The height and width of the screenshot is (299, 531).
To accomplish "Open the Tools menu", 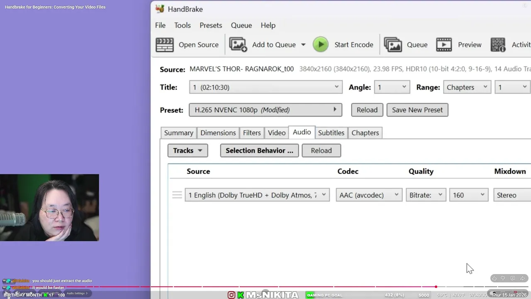I will [183, 25].
